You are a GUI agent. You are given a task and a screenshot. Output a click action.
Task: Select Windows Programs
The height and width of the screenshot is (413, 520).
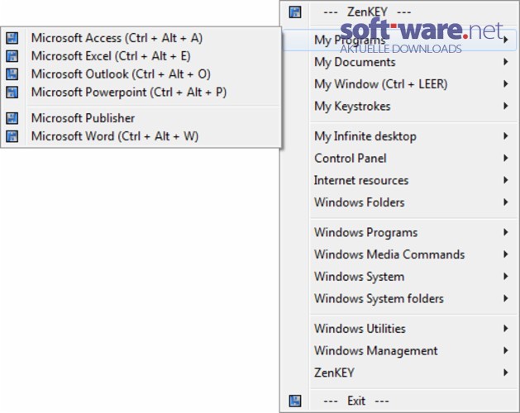[399, 233]
